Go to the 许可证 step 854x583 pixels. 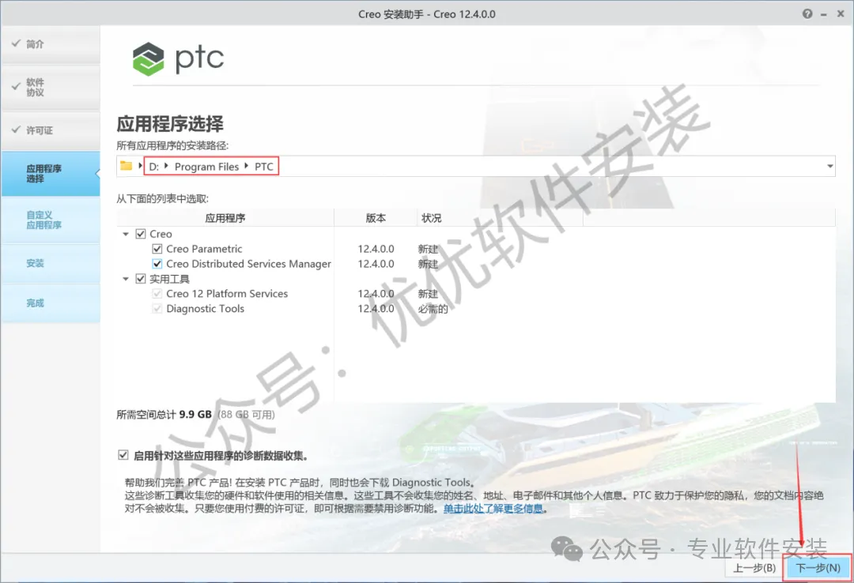(x=51, y=130)
